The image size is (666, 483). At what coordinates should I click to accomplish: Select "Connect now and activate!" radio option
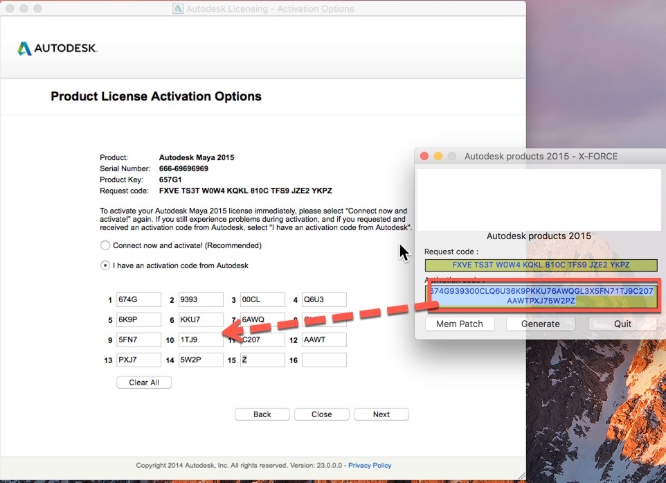pyautogui.click(x=105, y=245)
